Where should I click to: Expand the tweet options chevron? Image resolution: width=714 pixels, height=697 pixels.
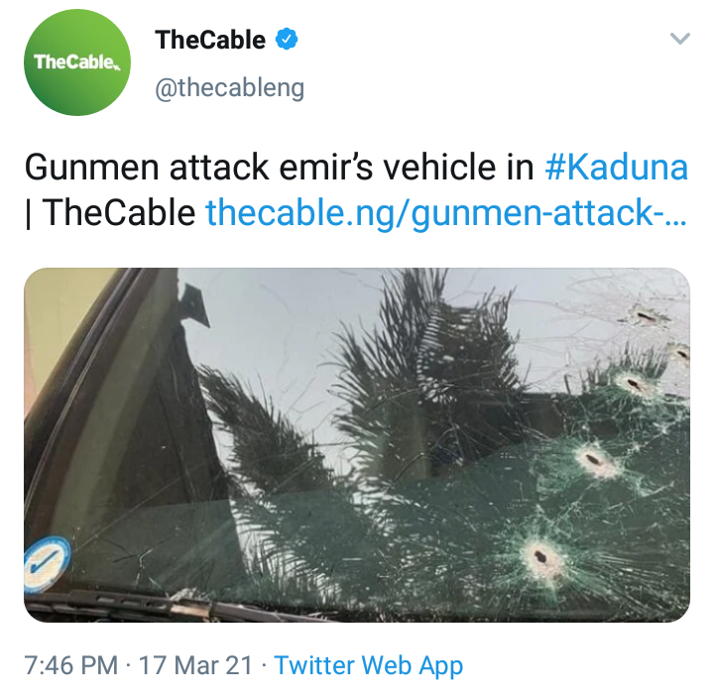[680, 39]
